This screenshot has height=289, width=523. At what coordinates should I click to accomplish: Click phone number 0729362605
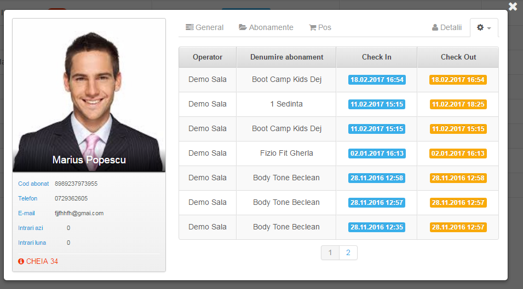click(x=71, y=198)
